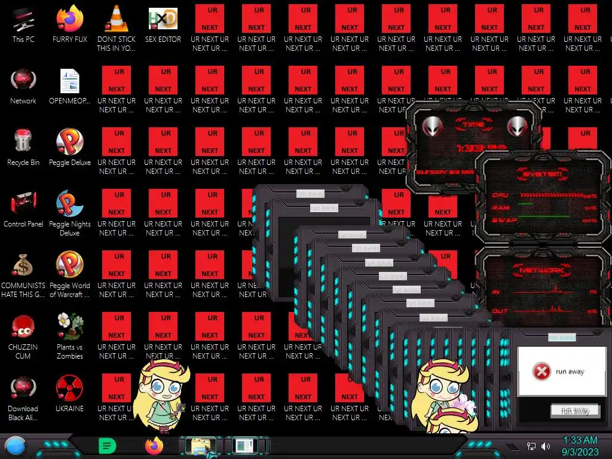Image resolution: width=612 pixels, height=459 pixels.
Task: Click the SUNDAY date line in TIME widget
Action: tap(445, 172)
